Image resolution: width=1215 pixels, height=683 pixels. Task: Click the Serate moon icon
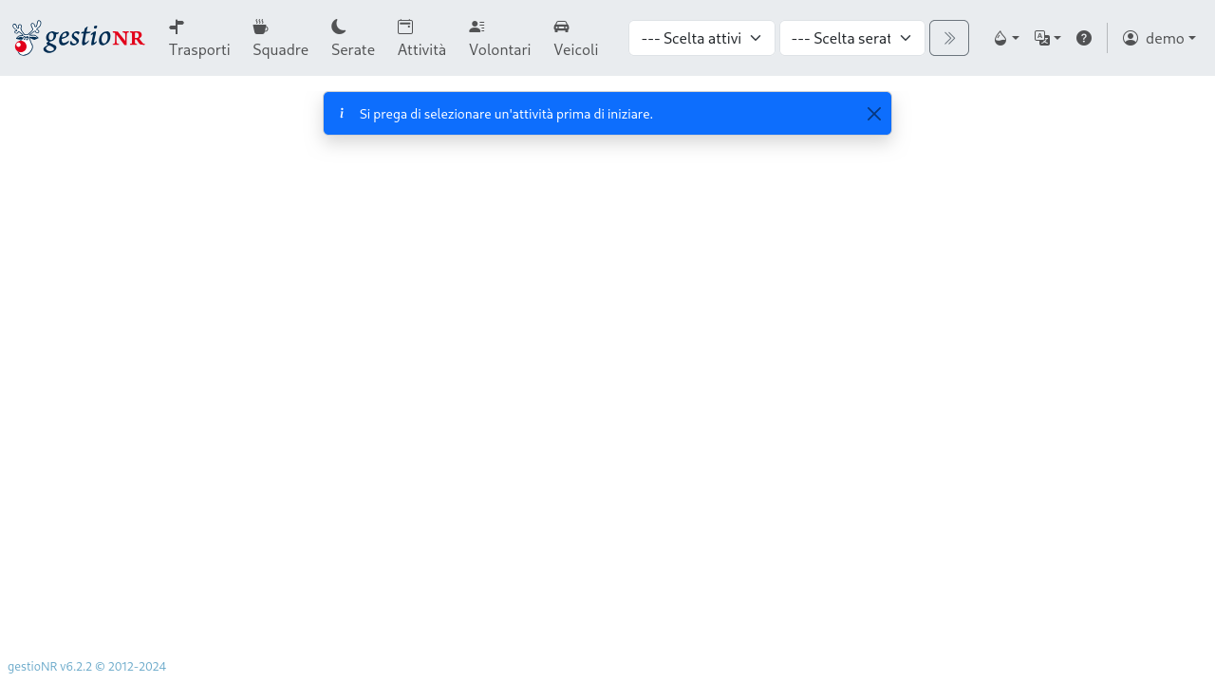tap(339, 27)
